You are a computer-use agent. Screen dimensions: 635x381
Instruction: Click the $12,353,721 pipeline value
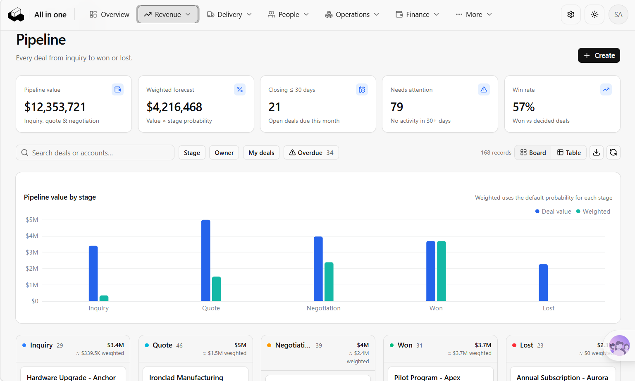point(55,107)
